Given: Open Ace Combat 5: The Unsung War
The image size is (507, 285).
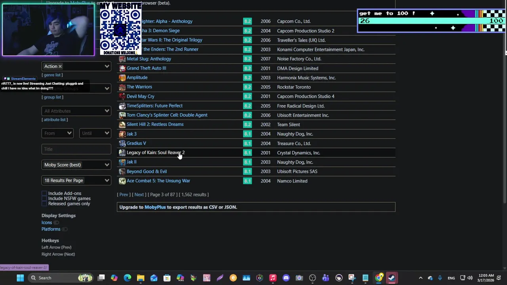Looking at the screenshot, I should click(x=158, y=181).
